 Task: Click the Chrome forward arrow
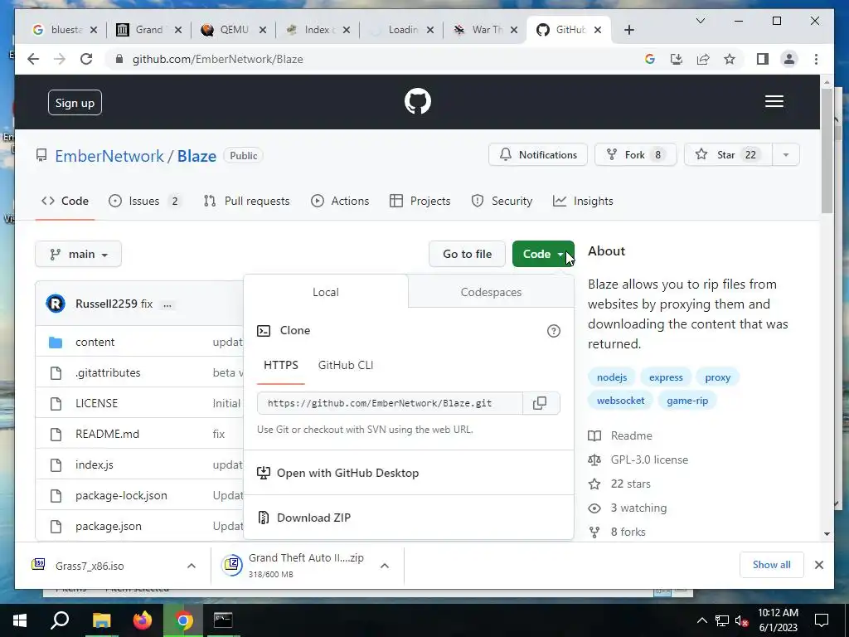60,59
